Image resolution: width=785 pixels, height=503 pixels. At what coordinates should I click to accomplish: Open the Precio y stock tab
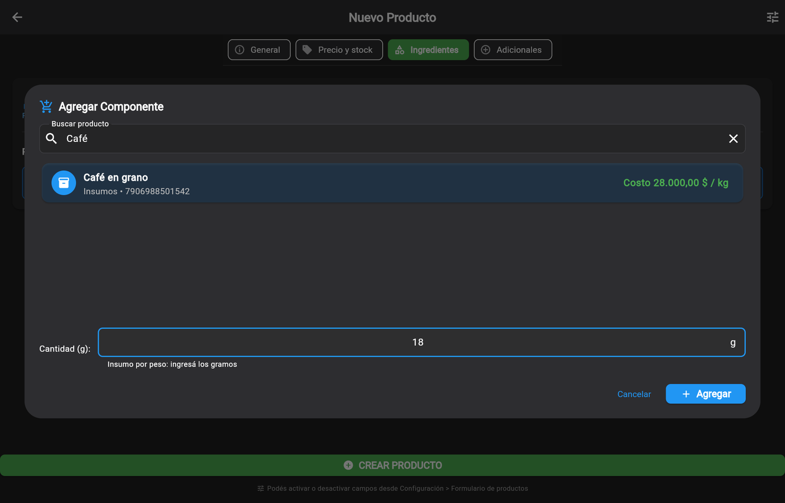point(339,50)
